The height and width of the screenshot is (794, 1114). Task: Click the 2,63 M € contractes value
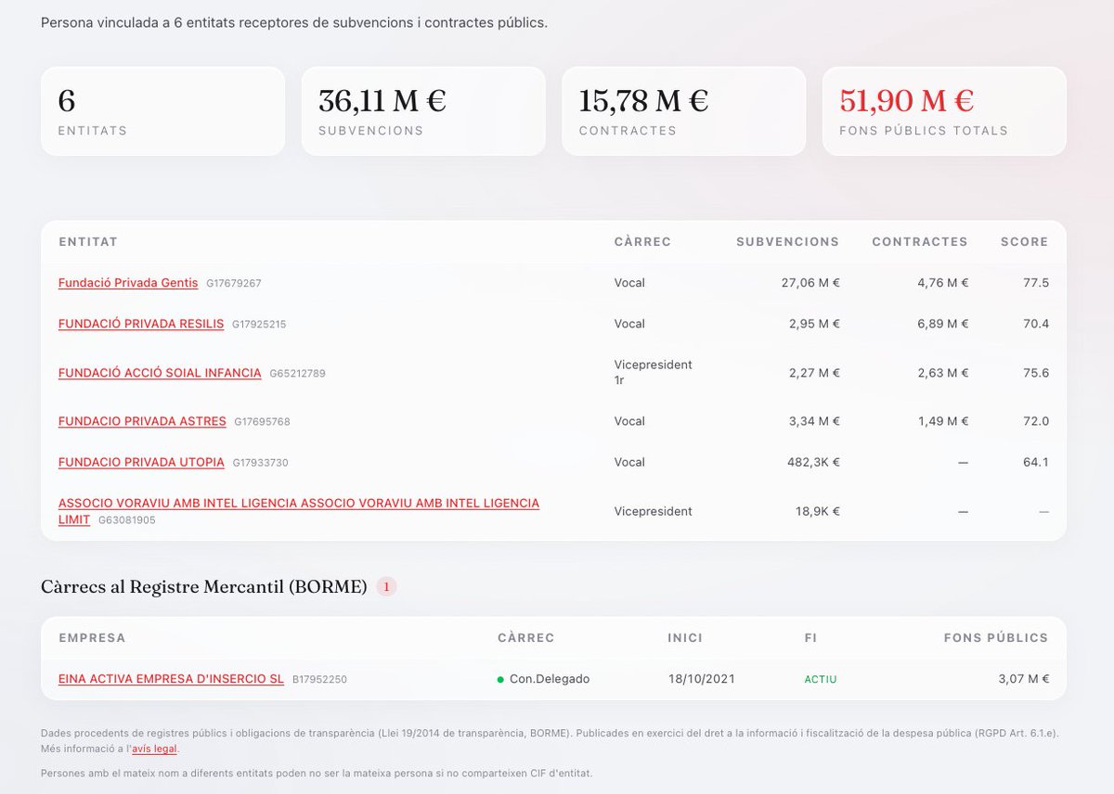pyautogui.click(x=942, y=373)
